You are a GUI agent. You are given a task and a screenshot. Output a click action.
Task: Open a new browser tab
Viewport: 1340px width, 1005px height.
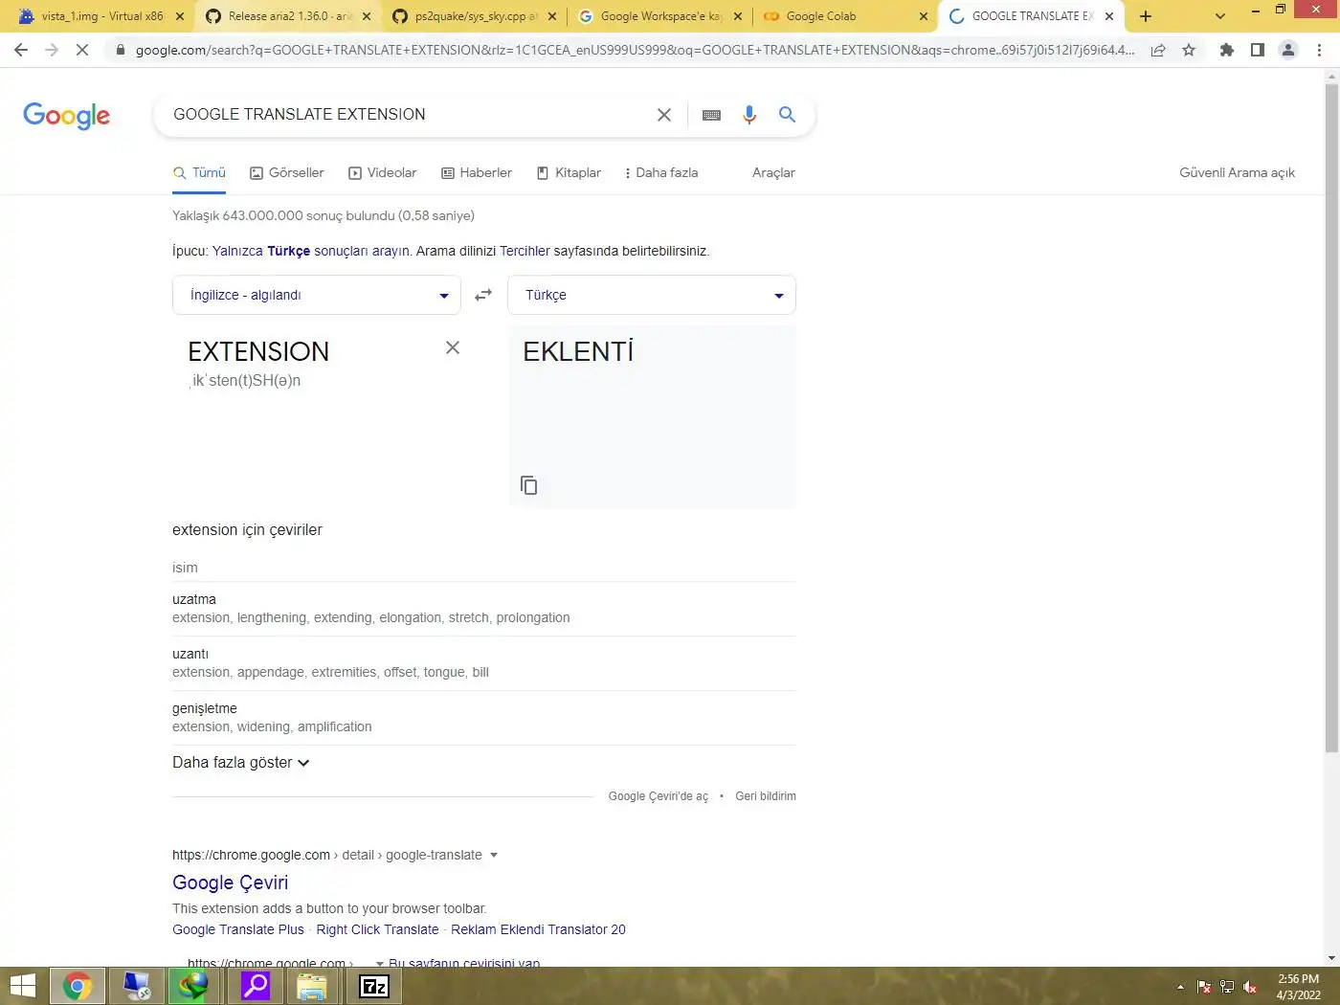coord(1146,16)
